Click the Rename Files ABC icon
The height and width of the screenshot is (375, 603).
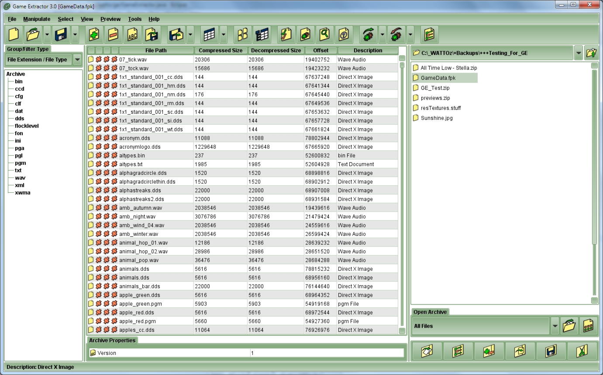tap(132, 34)
